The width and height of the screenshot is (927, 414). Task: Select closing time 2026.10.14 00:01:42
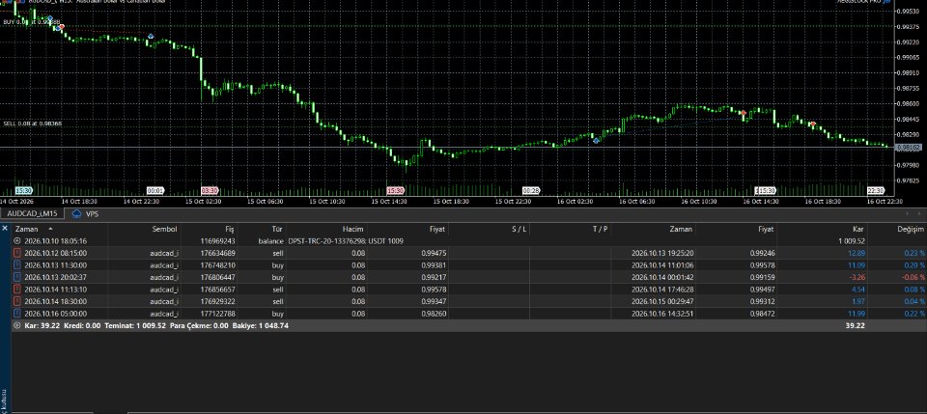click(662, 277)
